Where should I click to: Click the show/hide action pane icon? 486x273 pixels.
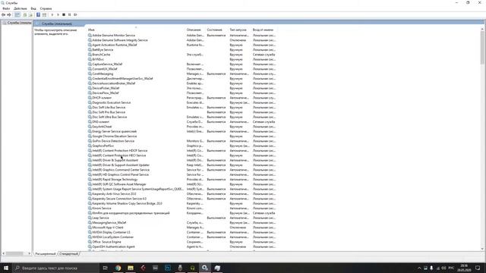tap(44, 15)
